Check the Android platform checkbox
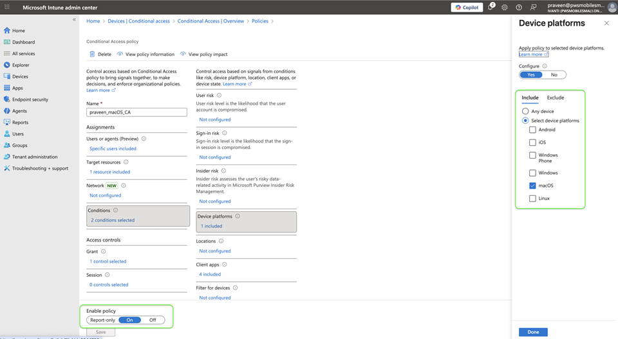618x339 pixels. 532,130
